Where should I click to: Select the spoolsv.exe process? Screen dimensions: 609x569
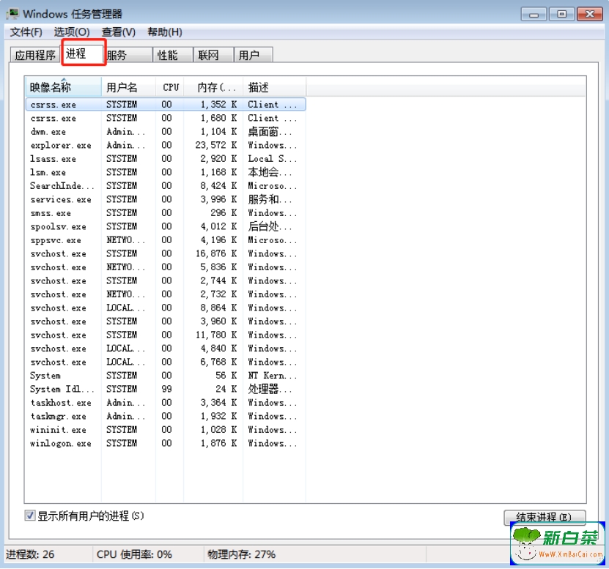(x=166, y=226)
